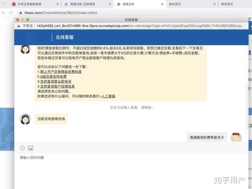Click the message 当前没有座席在线

(51, 119)
